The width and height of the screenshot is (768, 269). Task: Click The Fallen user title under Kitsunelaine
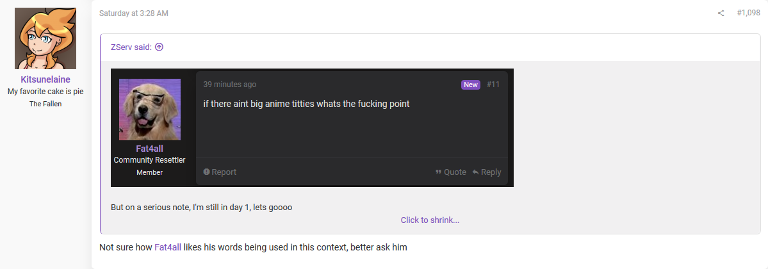coord(45,104)
